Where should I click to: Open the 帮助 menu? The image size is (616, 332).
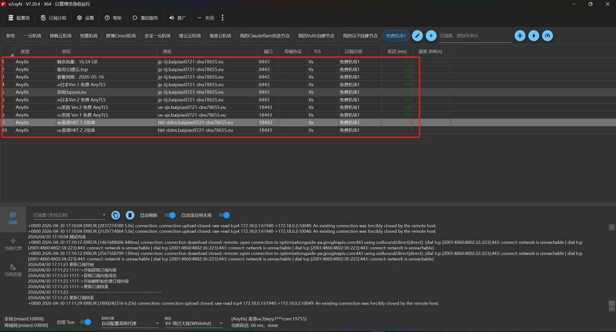click(113, 17)
